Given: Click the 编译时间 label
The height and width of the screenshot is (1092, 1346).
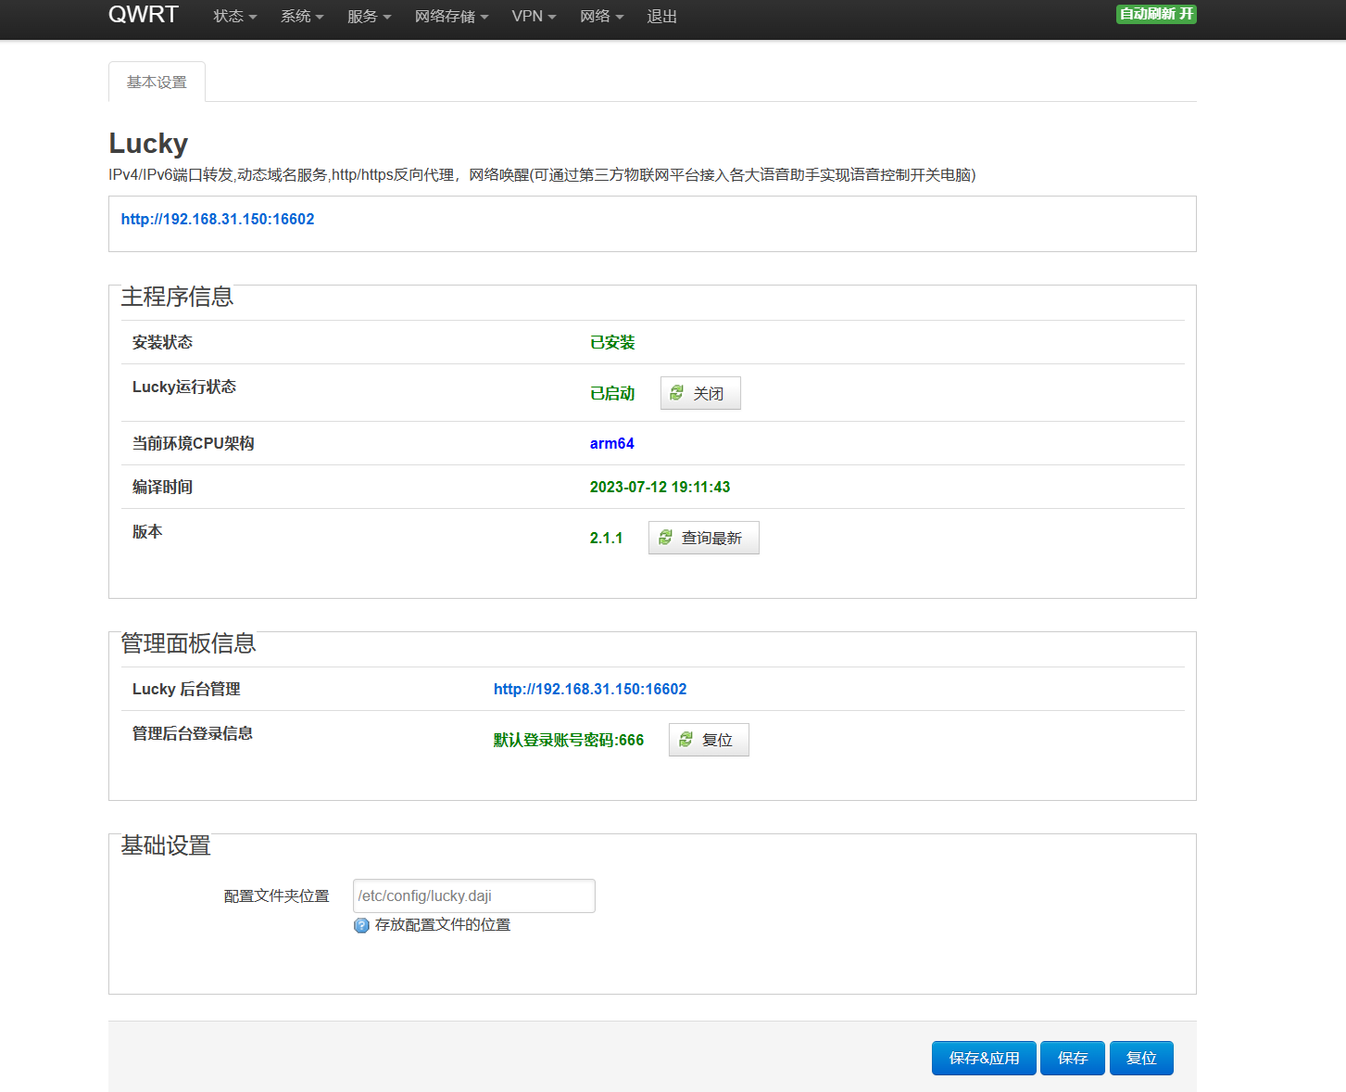Looking at the screenshot, I should pos(162,487).
